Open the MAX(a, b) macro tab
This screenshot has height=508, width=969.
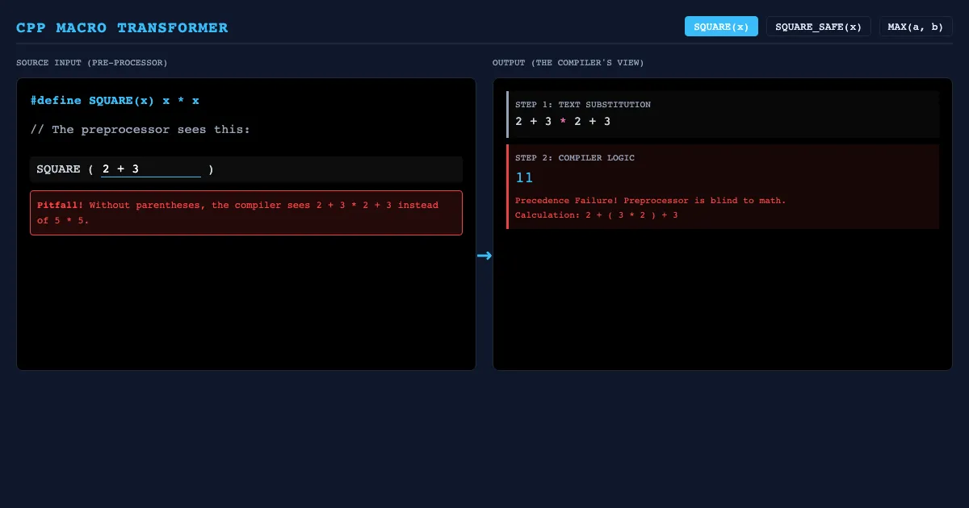pyautogui.click(x=916, y=27)
